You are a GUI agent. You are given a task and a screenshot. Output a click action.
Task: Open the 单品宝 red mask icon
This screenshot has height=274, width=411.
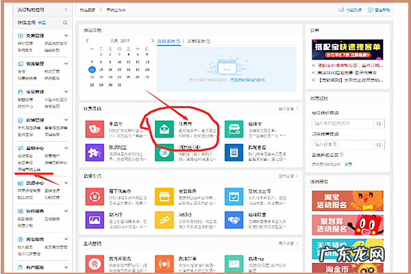pyautogui.click(x=95, y=129)
